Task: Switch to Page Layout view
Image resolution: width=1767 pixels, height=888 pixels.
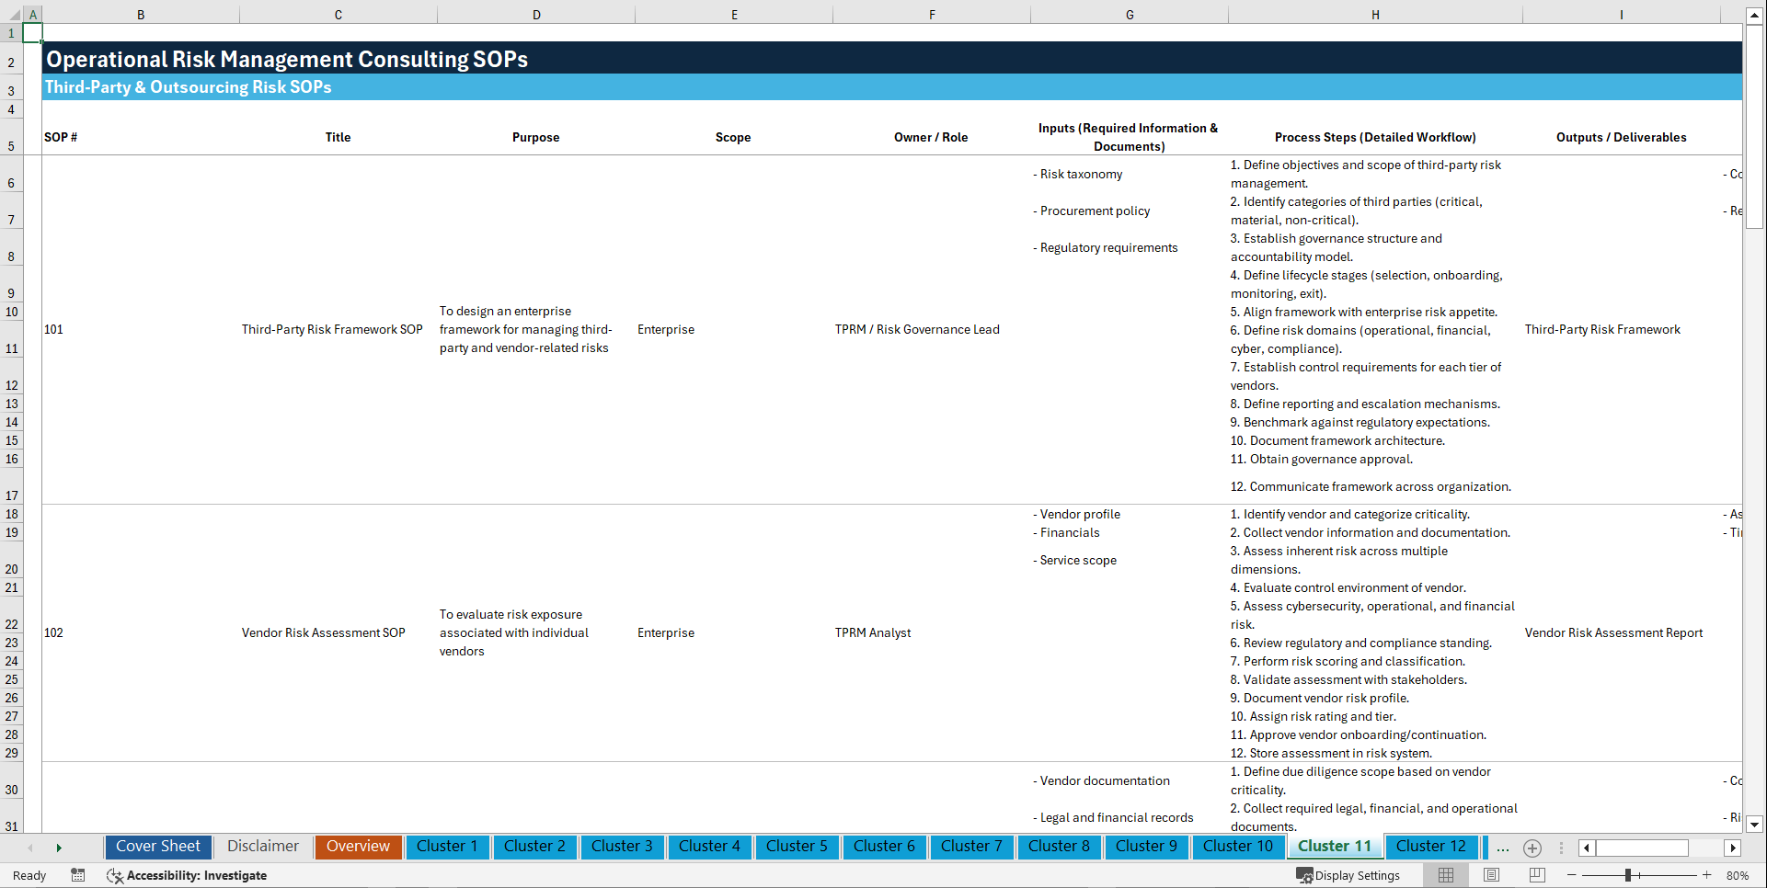Action: [1490, 875]
